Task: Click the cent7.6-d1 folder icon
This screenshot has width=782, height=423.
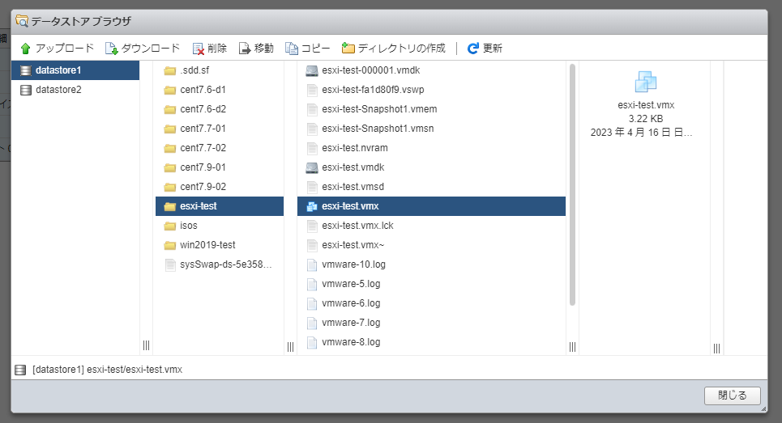Action: coord(170,90)
